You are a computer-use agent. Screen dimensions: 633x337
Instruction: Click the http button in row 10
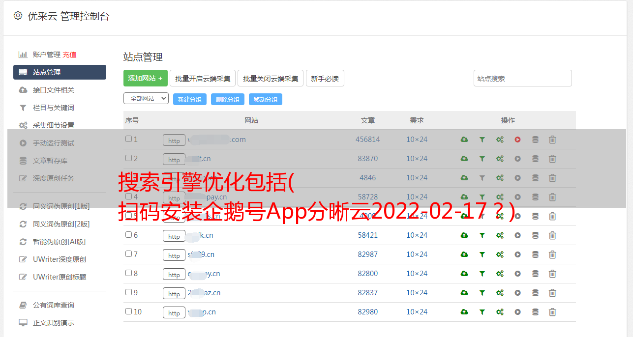click(174, 313)
